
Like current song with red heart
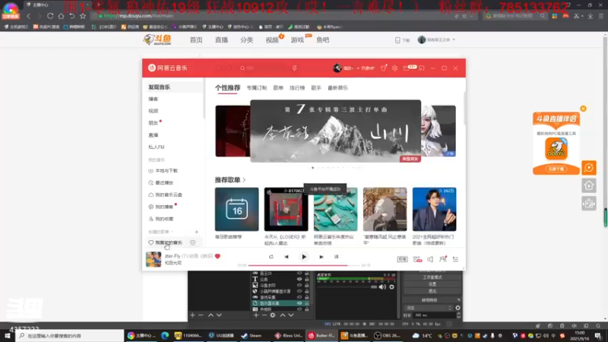click(x=217, y=256)
